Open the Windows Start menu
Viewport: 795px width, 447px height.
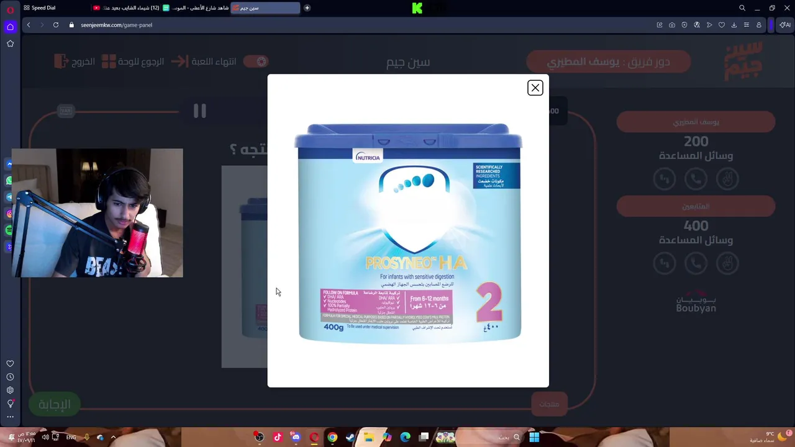[534, 437]
